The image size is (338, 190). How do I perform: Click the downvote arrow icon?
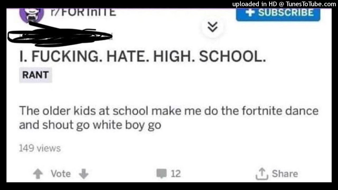pyautogui.click(x=84, y=174)
